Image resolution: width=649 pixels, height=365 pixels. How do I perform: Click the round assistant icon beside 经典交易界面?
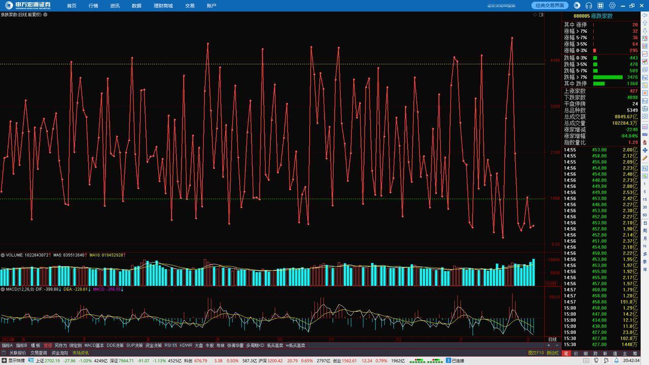577,6
